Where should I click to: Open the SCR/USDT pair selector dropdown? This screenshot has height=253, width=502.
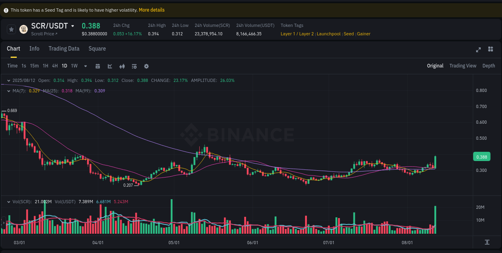[72, 26]
